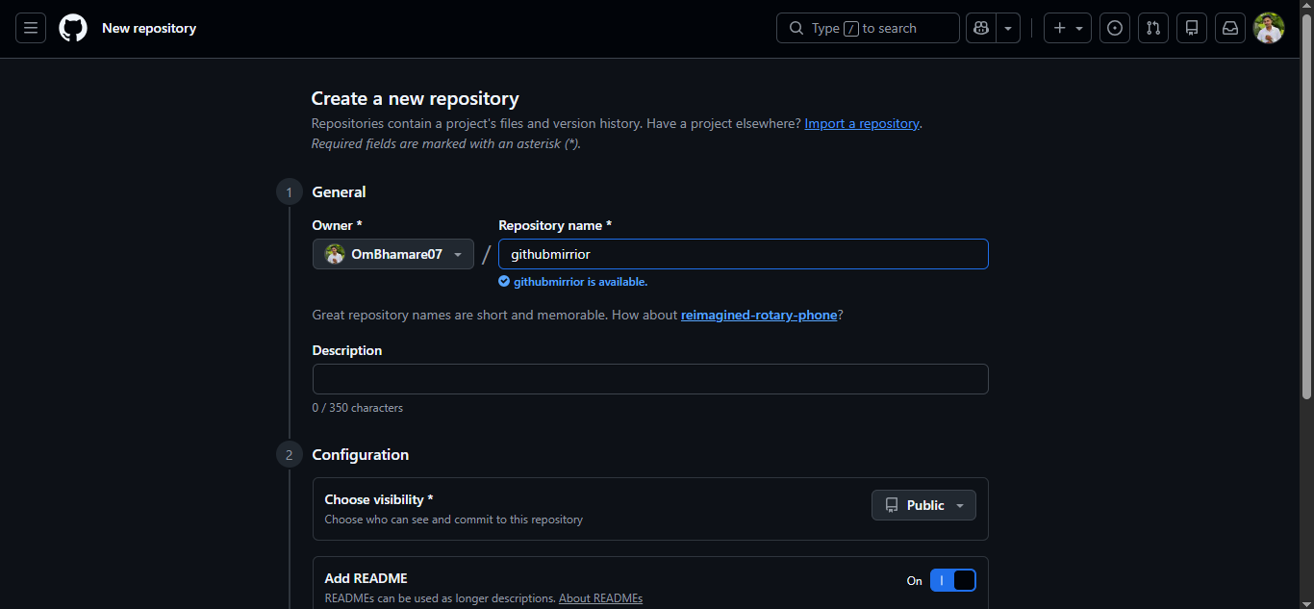The width and height of the screenshot is (1314, 609).
Task: Open the user profile avatar menu
Action: 1269,28
